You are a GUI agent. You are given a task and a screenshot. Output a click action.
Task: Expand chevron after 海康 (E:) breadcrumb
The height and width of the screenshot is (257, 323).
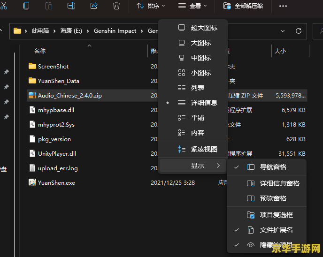click(88, 31)
